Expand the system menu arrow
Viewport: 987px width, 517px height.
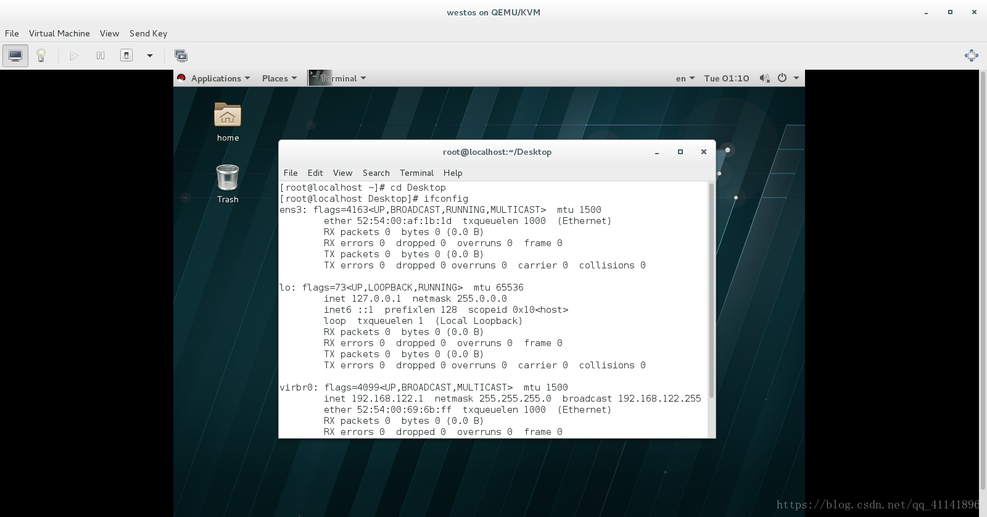tap(796, 78)
